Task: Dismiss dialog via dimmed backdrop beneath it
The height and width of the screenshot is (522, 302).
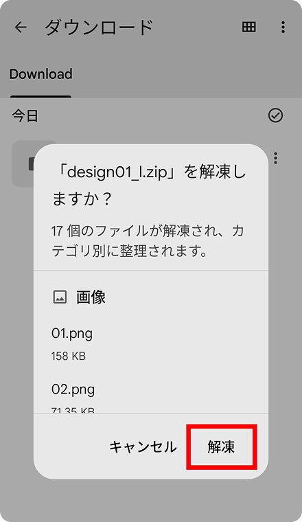Action: click(x=151, y=499)
